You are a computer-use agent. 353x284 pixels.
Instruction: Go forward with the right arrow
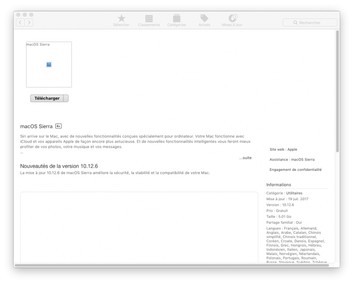[x=29, y=23]
